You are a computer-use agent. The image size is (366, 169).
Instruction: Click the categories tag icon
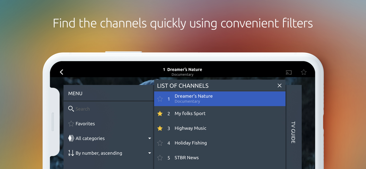(x=71, y=138)
